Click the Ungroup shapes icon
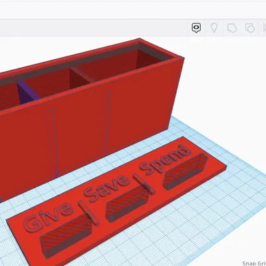266x266 pixels. pyautogui.click(x=250, y=28)
